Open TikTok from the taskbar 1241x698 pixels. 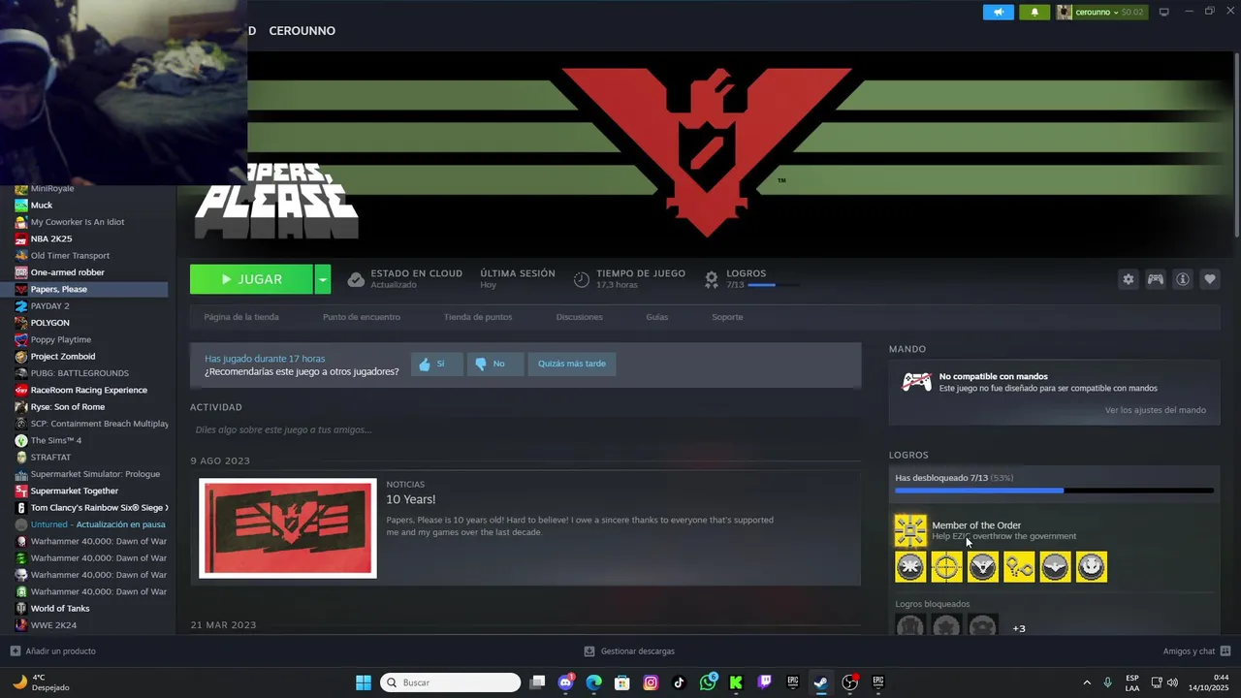679,682
